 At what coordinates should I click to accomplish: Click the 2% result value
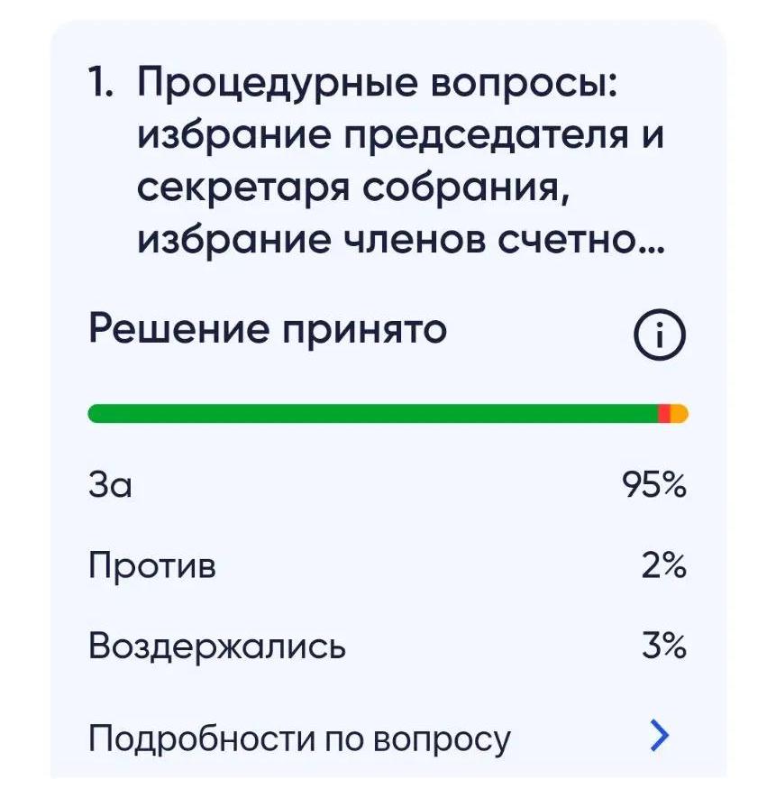point(664,565)
